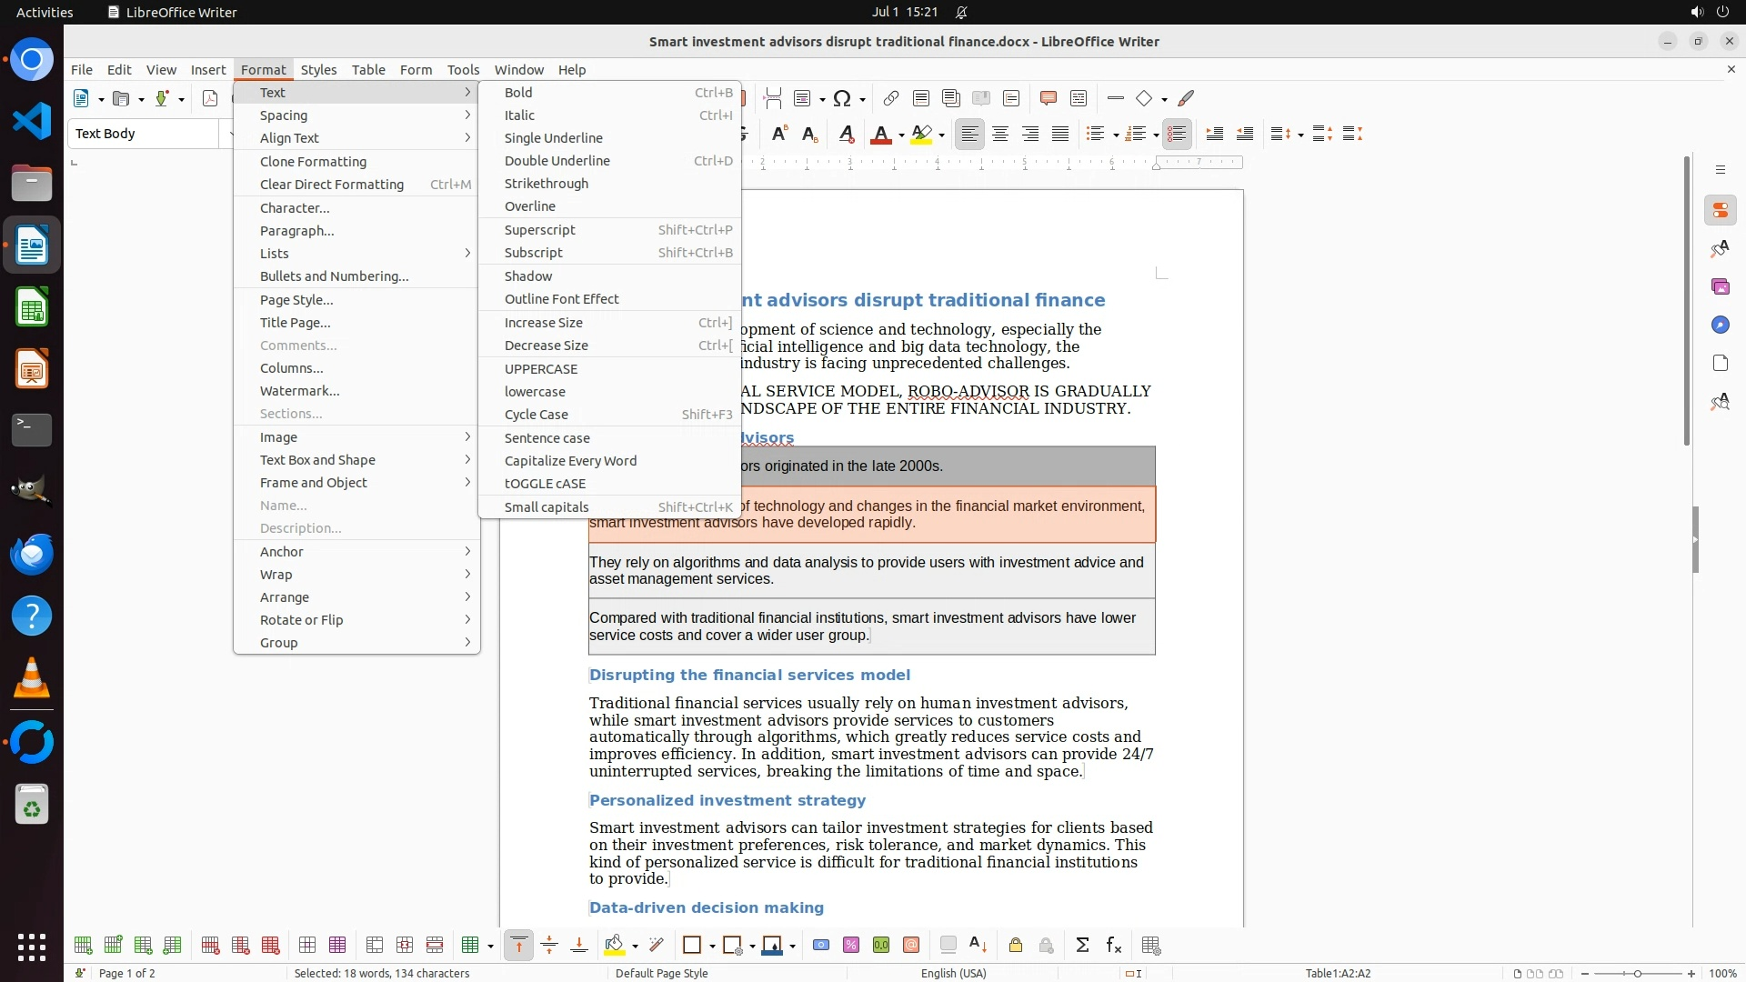Open the font color dropdown arrow
The image size is (1746, 982).
[x=901, y=135]
